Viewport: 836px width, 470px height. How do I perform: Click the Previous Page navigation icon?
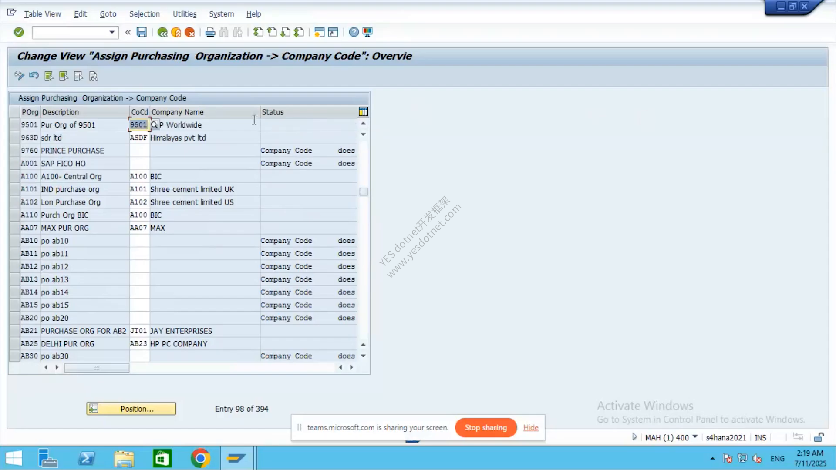272,32
